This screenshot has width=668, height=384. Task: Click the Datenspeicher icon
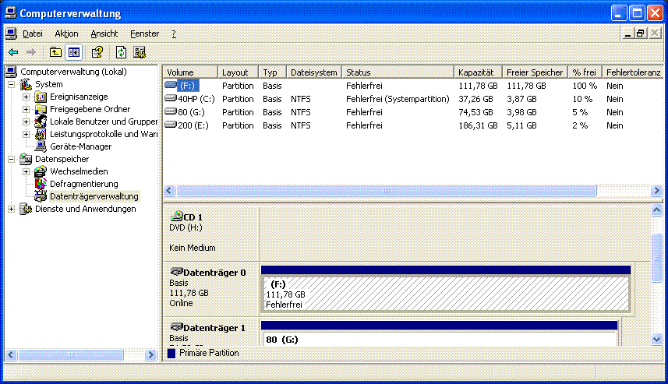26,159
